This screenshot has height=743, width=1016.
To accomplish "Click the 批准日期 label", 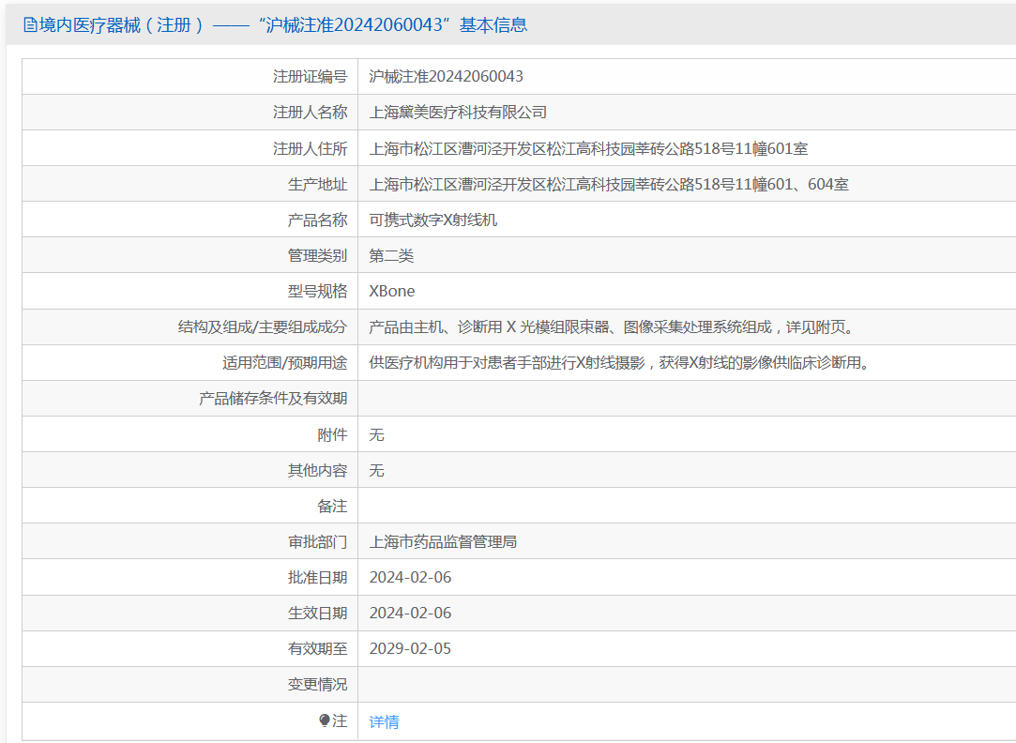I will click(x=317, y=577).
